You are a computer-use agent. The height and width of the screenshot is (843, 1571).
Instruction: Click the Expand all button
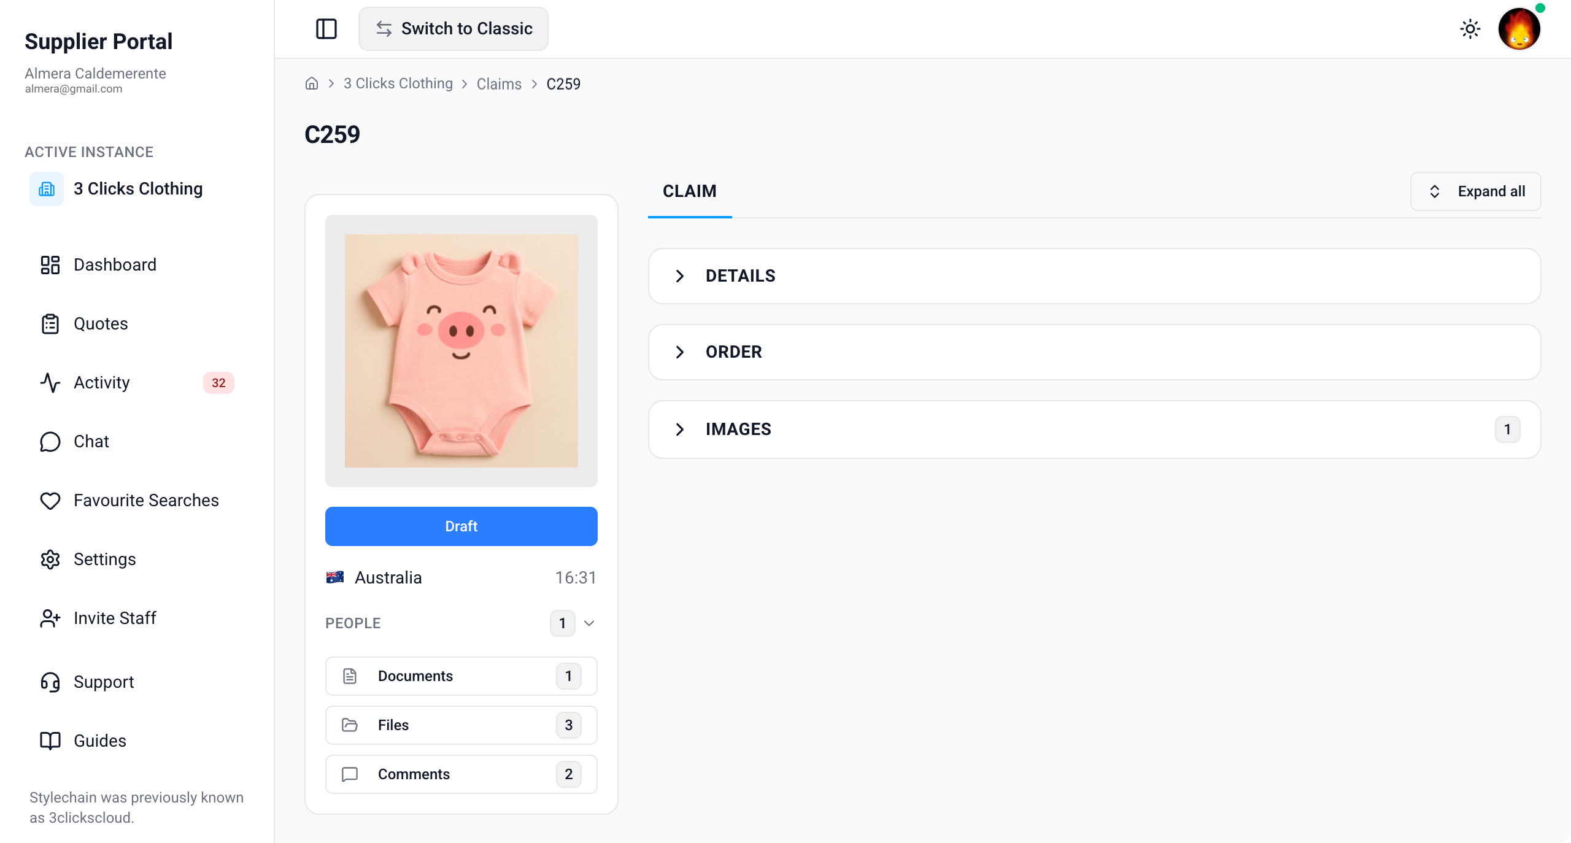click(1475, 191)
